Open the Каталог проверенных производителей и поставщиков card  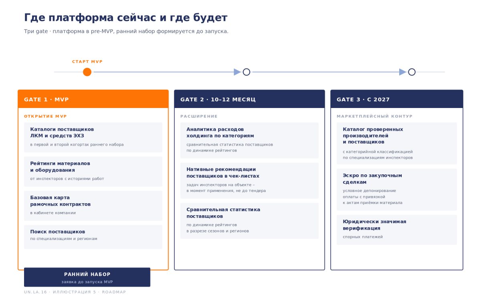click(x=397, y=143)
